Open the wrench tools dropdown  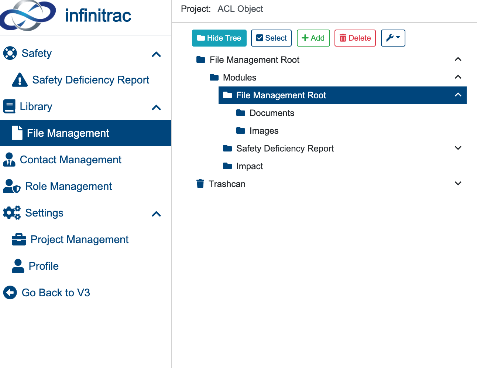[x=393, y=38]
